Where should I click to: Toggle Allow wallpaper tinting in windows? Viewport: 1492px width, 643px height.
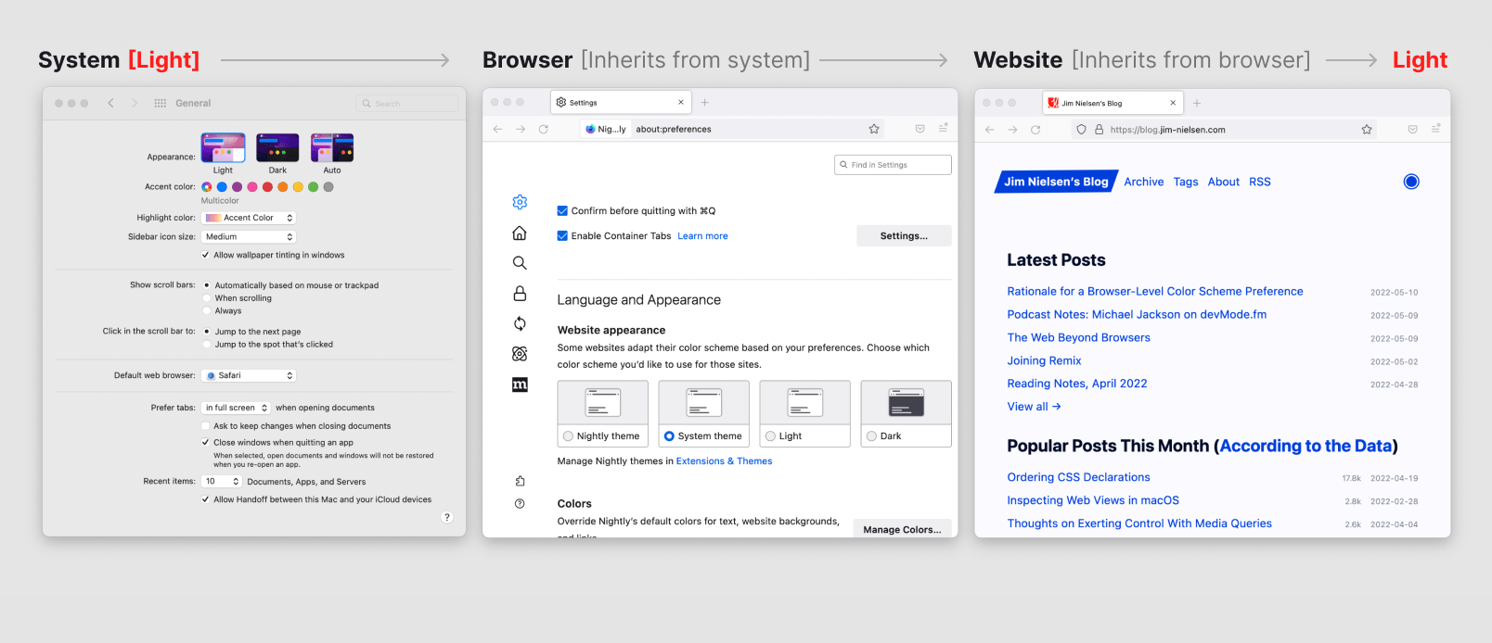coord(206,255)
